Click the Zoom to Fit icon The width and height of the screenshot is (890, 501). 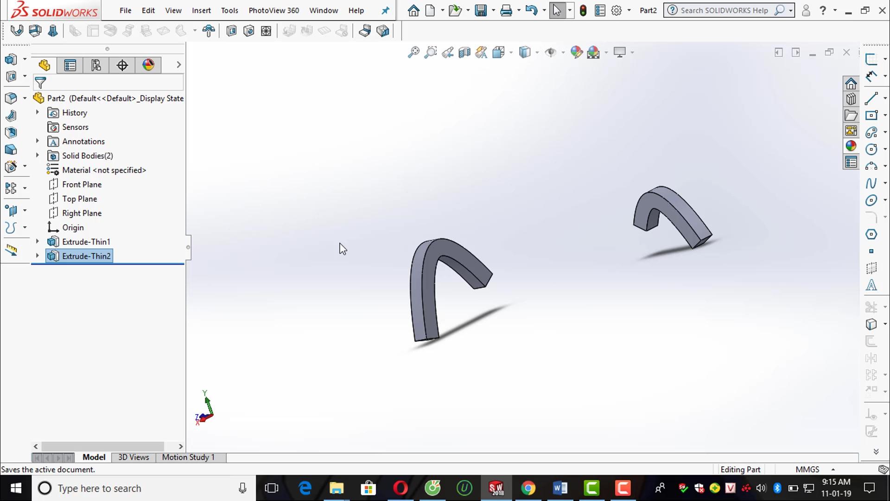tap(413, 52)
